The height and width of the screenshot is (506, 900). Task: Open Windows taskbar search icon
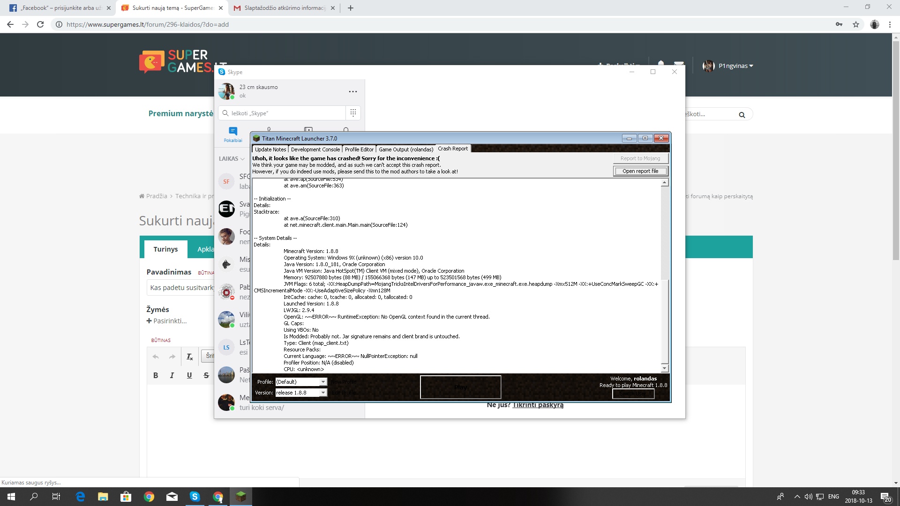click(34, 497)
